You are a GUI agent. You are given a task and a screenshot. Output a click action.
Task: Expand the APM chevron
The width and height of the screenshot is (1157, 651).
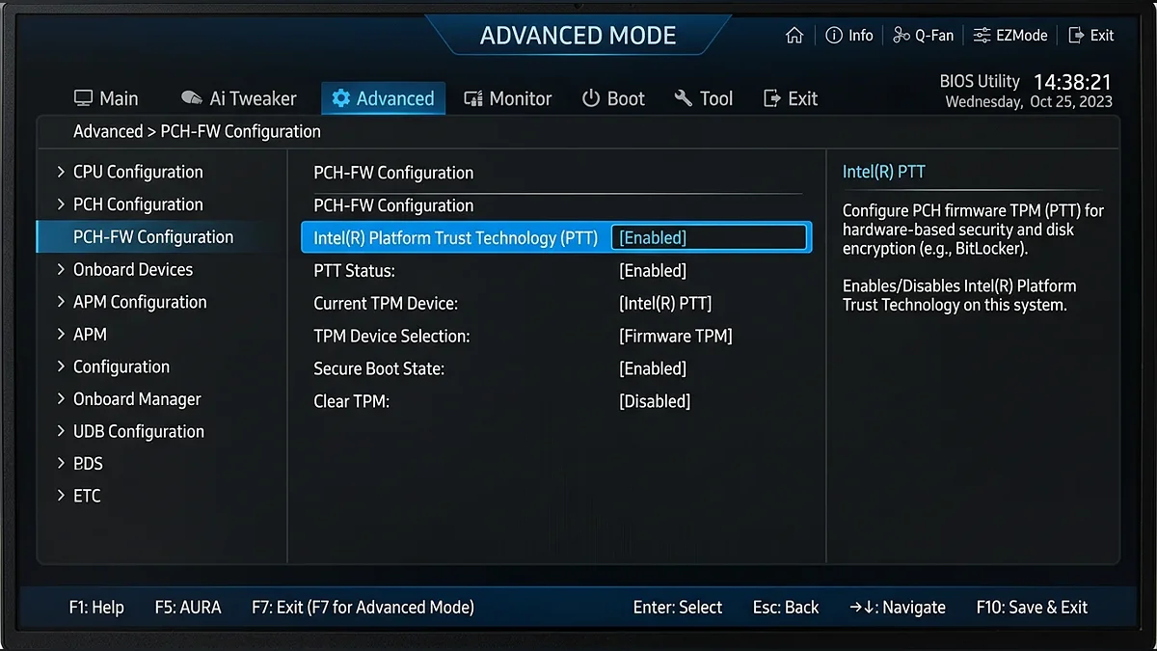[x=62, y=334]
